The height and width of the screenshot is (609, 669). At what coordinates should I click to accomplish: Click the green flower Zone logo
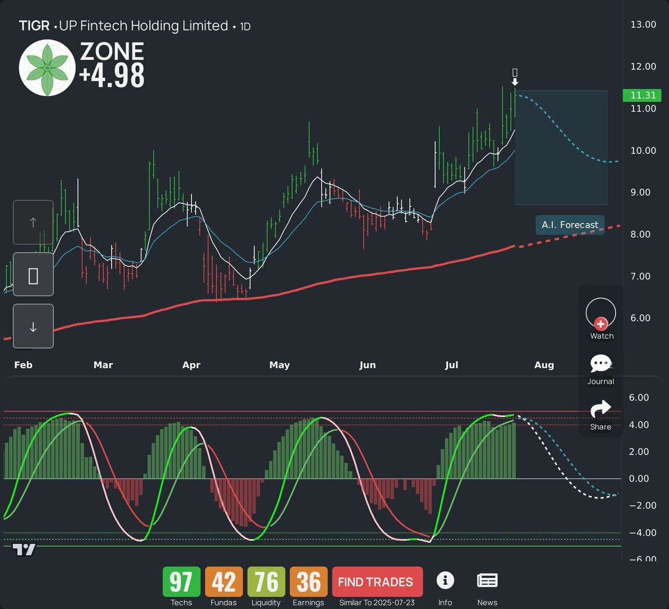47,68
